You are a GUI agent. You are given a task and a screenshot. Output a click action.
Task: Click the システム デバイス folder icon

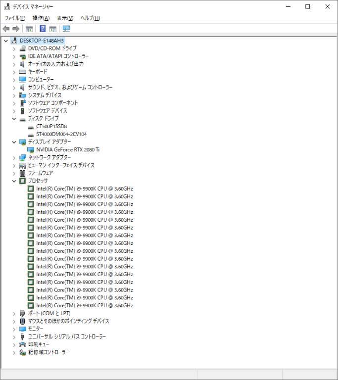pyautogui.click(x=23, y=95)
